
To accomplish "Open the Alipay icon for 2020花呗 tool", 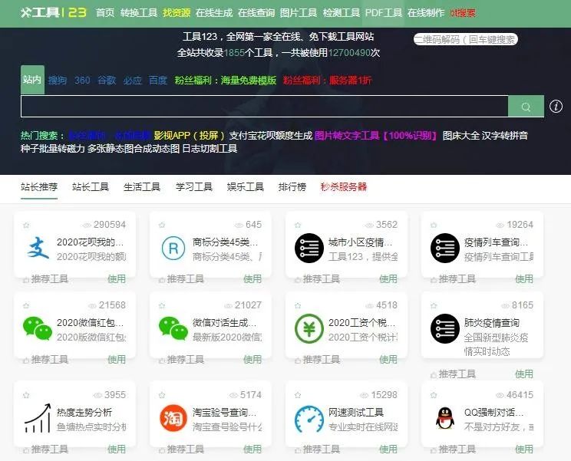I will point(38,248).
